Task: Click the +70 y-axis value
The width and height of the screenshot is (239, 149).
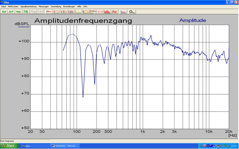Action: coord(25,94)
